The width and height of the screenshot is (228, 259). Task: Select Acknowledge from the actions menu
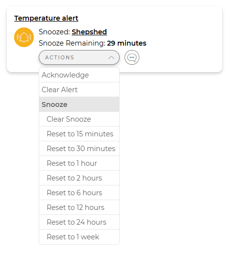click(x=79, y=75)
